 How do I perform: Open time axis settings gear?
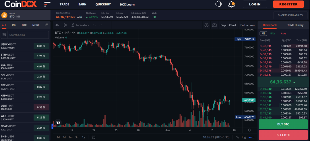(x=249, y=130)
